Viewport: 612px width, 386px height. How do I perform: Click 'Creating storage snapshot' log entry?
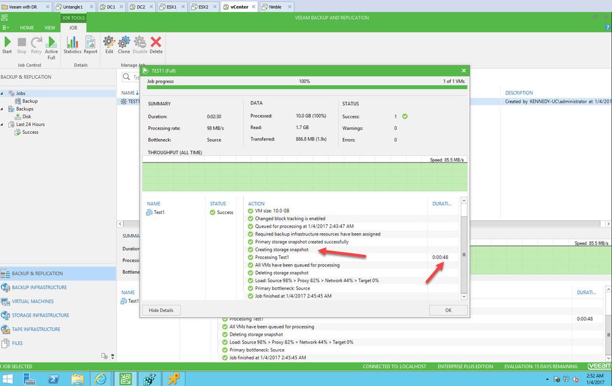pos(281,249)
